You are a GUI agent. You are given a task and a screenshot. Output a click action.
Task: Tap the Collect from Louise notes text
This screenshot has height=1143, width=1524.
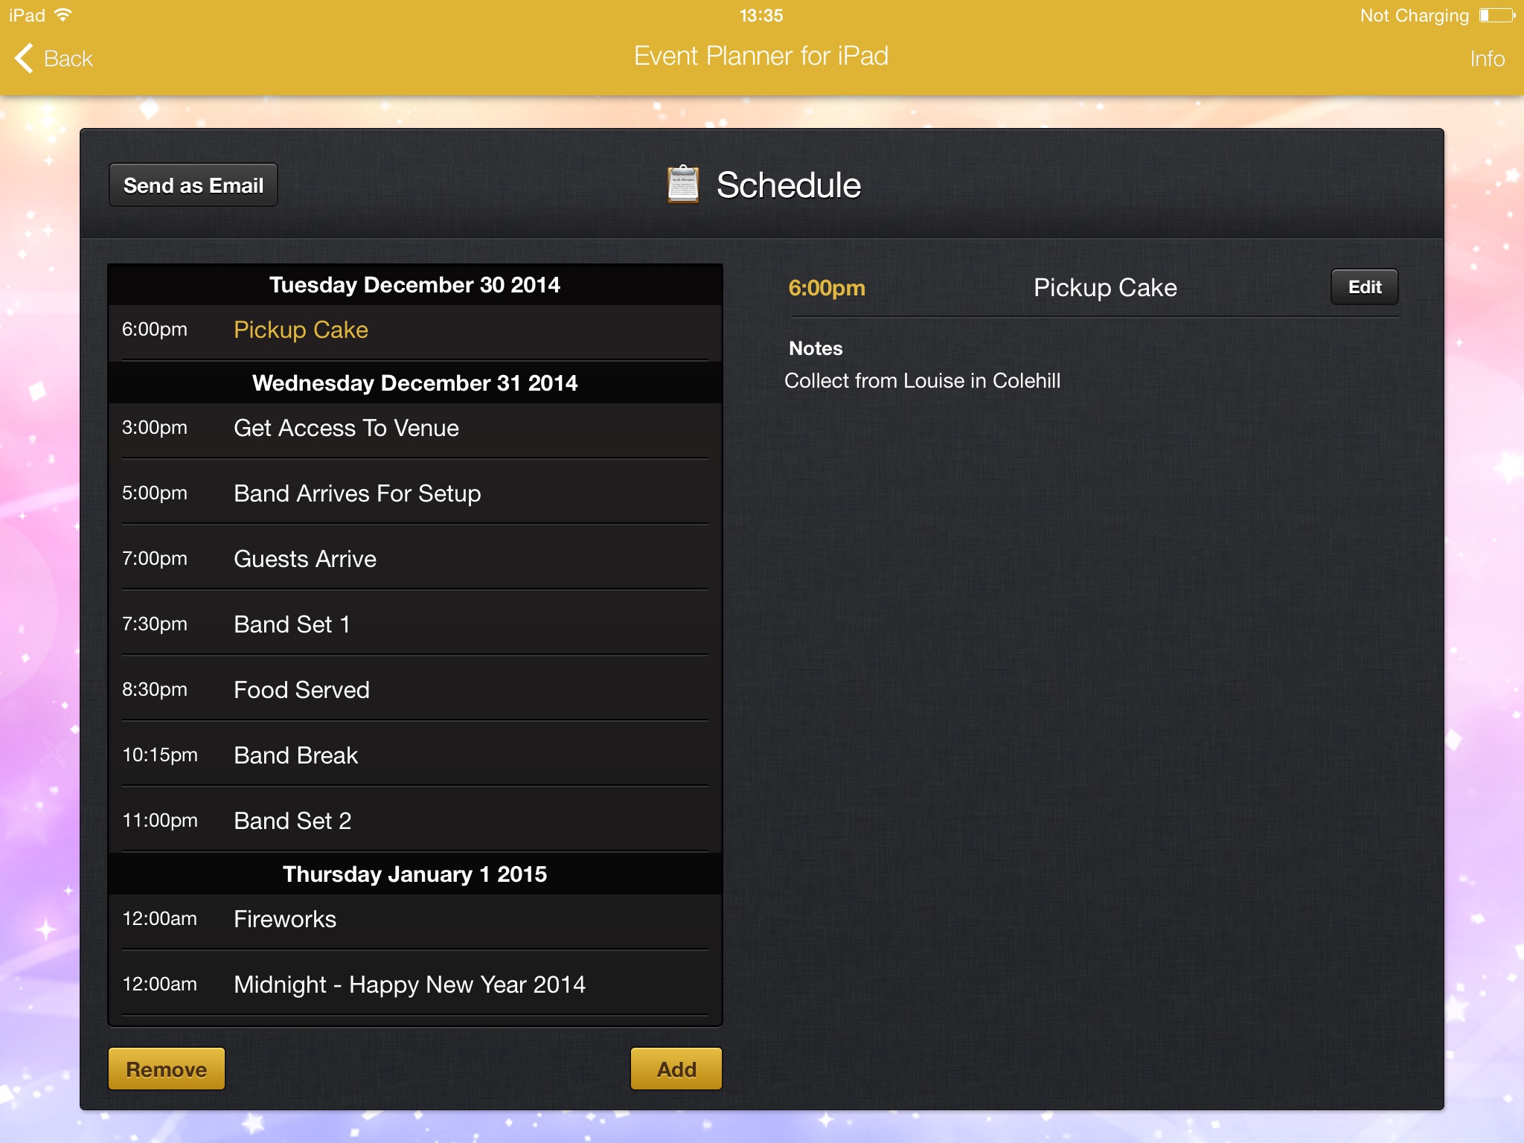coord(922,381)
